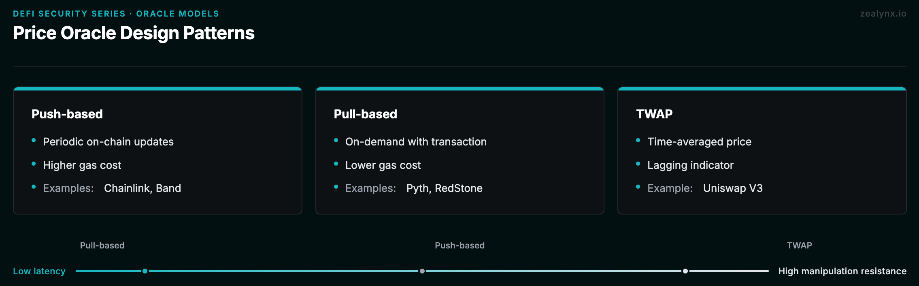
Task: Click the TWAP card heading
Action: (x=654, y=114)
